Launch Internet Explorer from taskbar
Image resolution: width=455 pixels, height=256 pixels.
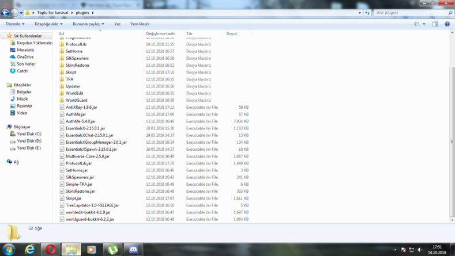29,249
